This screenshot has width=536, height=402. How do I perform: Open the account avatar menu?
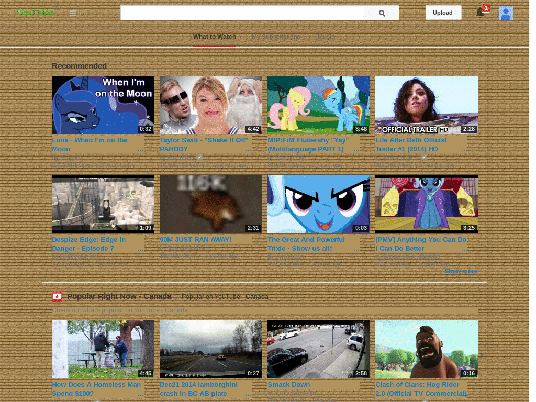pos(506,13)
